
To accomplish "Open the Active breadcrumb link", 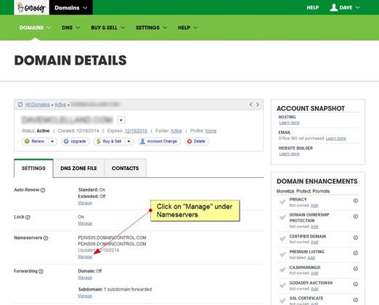I will tap(60, 105).
